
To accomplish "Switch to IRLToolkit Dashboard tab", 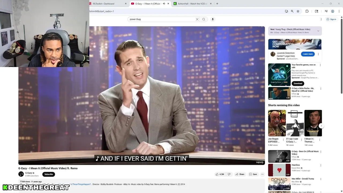I will click(x=107, y=4).
